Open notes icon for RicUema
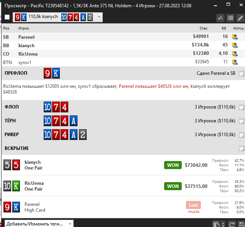 click(x=235, y=54)
